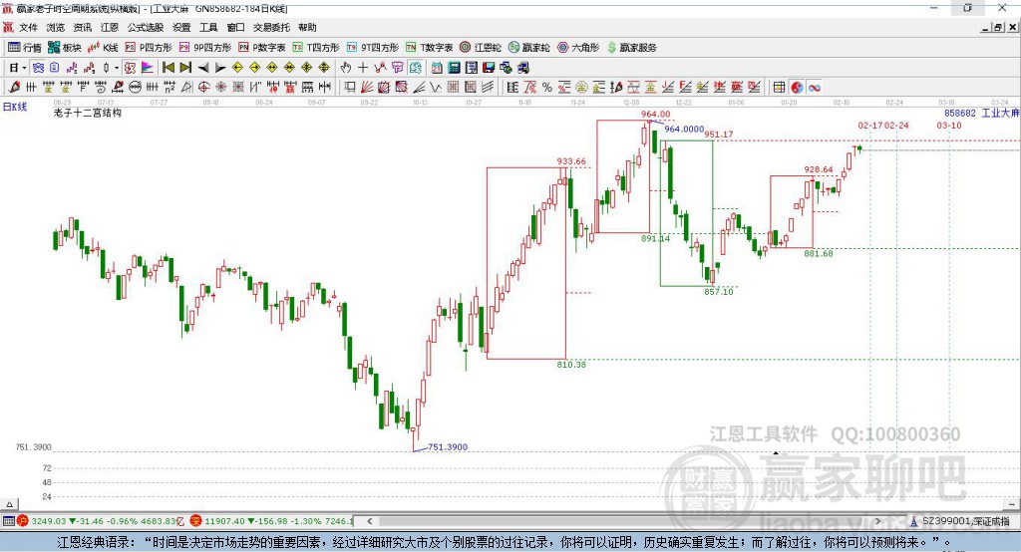This screenshot has height=552, width=1021.
Task: Click the 日K线 chart label
Action: 15,107
